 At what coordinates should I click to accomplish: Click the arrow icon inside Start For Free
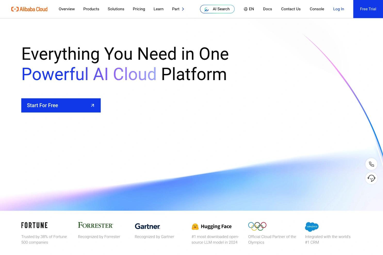(92, 105)
